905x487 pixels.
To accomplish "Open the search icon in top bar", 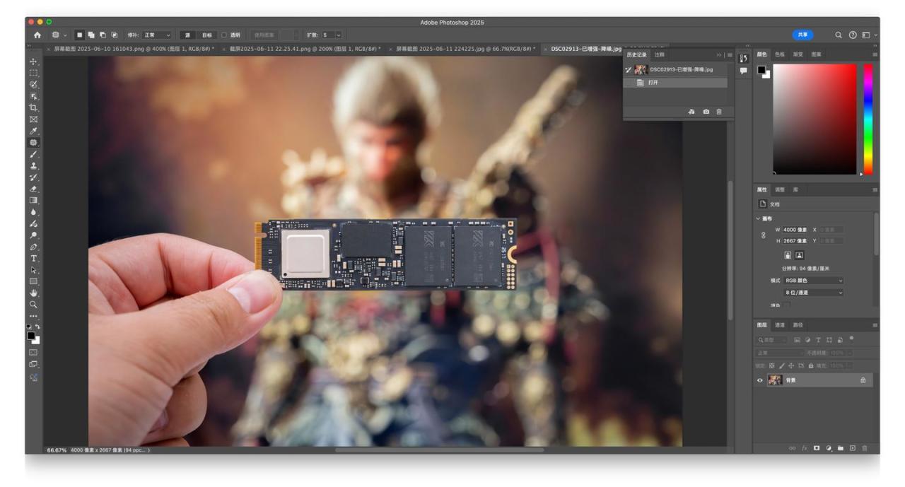I will coord(839,35).
